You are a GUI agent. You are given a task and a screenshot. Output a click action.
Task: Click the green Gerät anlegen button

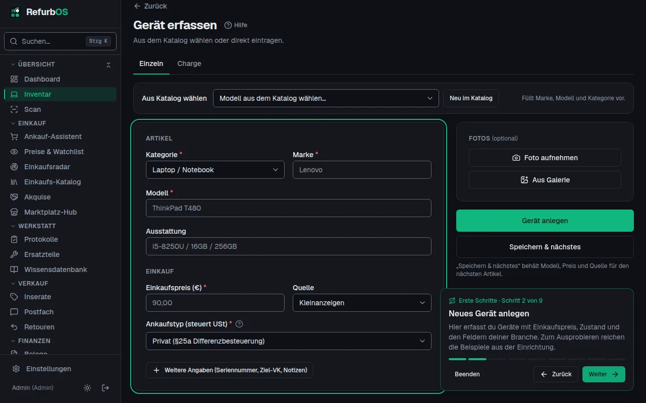point(545,221)
